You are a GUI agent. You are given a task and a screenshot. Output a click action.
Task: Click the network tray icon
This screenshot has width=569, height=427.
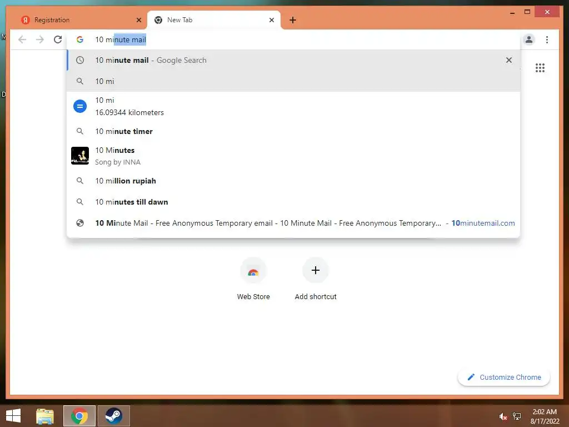coord(516,416)
